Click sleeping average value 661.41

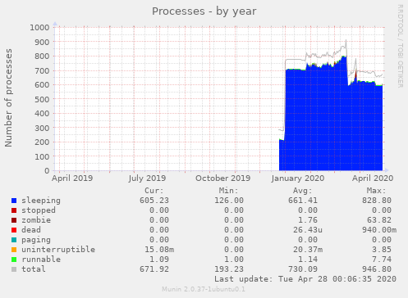[303, 201]
